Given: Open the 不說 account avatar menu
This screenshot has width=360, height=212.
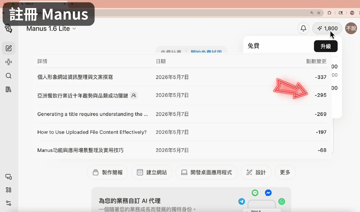Looking at the screenshot, I should [351, 28].
